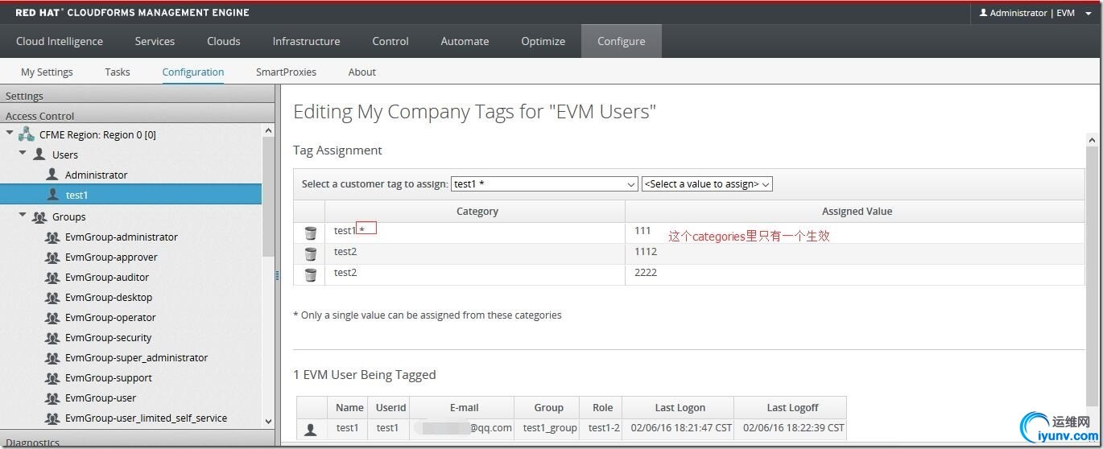Remove the test2 tag with value 1112
Viewport: 1103px width, 449px height.
(x=311, y=254)
